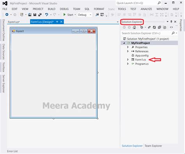Click the Find in Files toolbar icon

(97, 15)
